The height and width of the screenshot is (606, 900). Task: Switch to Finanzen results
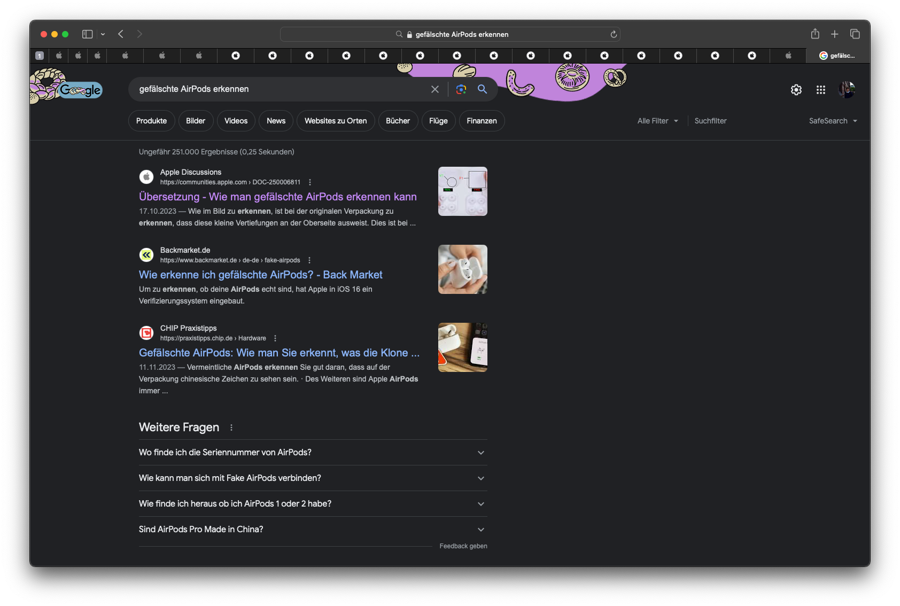[x=482, y=121]
